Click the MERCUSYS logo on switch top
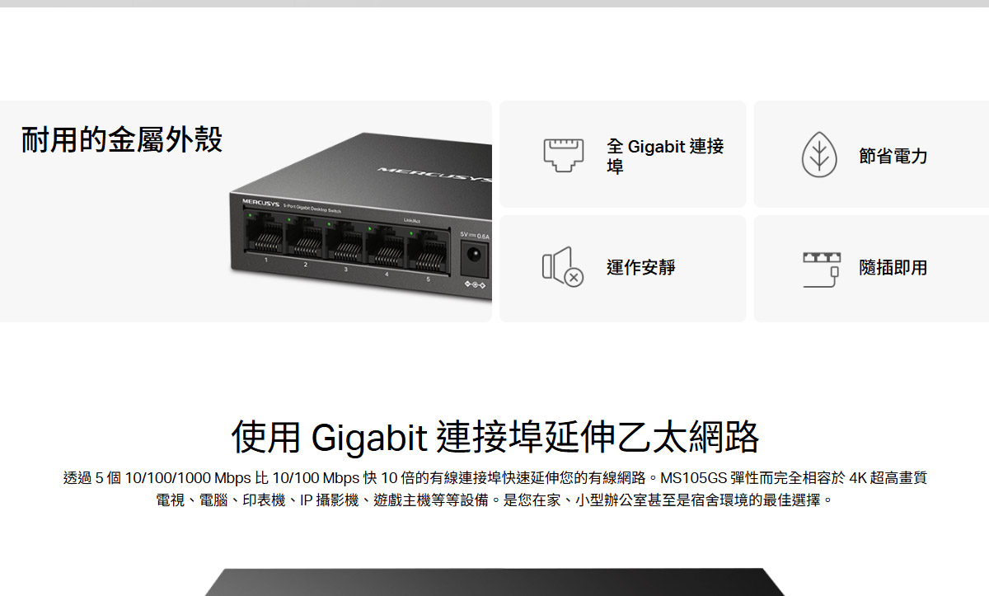The width and height of the screenshot is (989, 596). click(x=435, y=175)
